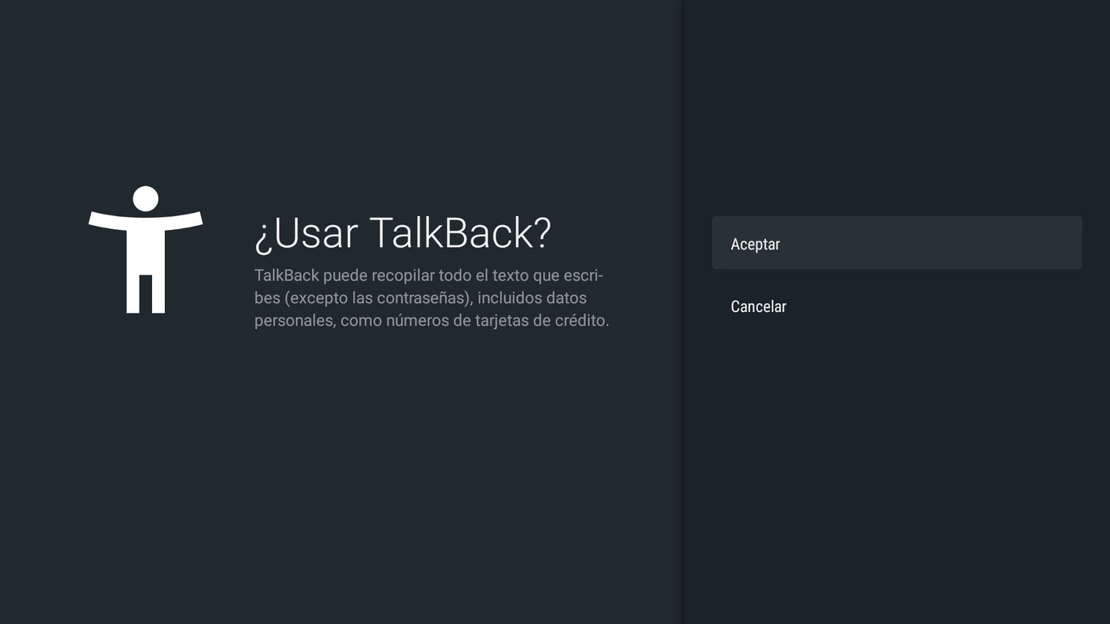Decline TalkBack by clicking Cancelar
Image resolution: width=1110 pixels, height=624 pixels.
coord(757,306)
